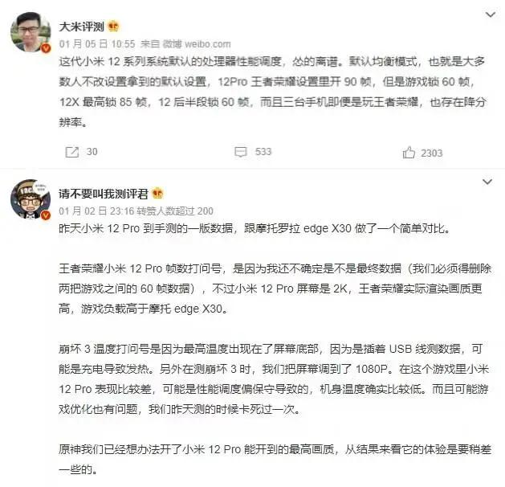Viewport: 505px width, 487px height.
Task: Click 转赞人数超过 200 label
Action: click(x=175, y=211)
